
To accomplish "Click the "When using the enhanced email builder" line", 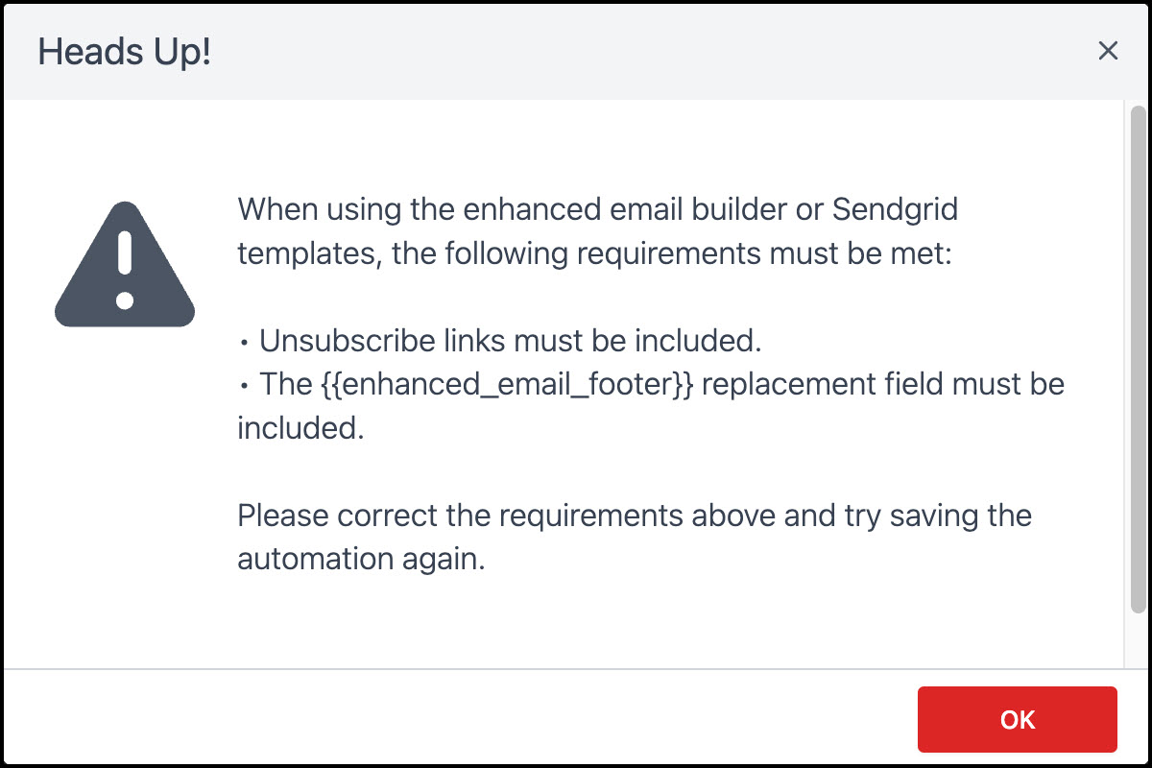I will [x=598, y=209].
